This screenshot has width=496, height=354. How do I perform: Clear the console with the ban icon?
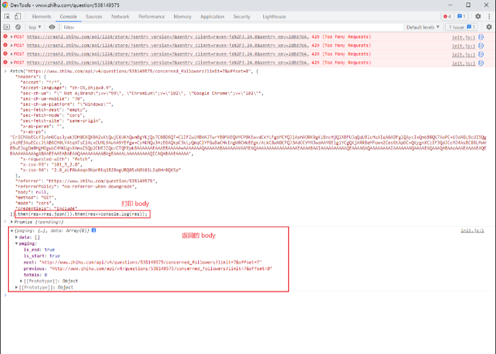18,27
